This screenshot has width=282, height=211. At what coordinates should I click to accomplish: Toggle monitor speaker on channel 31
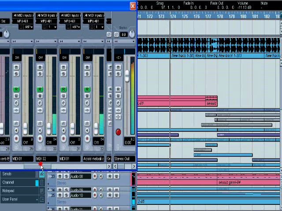coord(63,131)
